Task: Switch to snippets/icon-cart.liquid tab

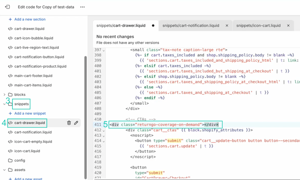Action: click(x=258, y=26)
